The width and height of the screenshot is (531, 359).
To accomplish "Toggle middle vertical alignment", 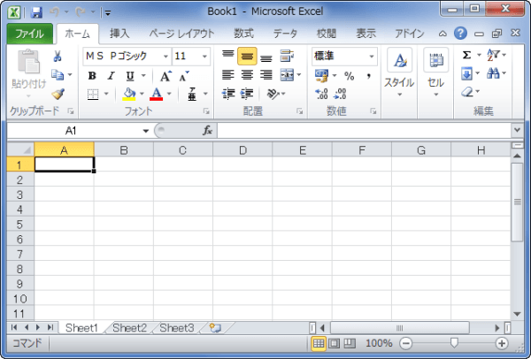I will (247, 57).
